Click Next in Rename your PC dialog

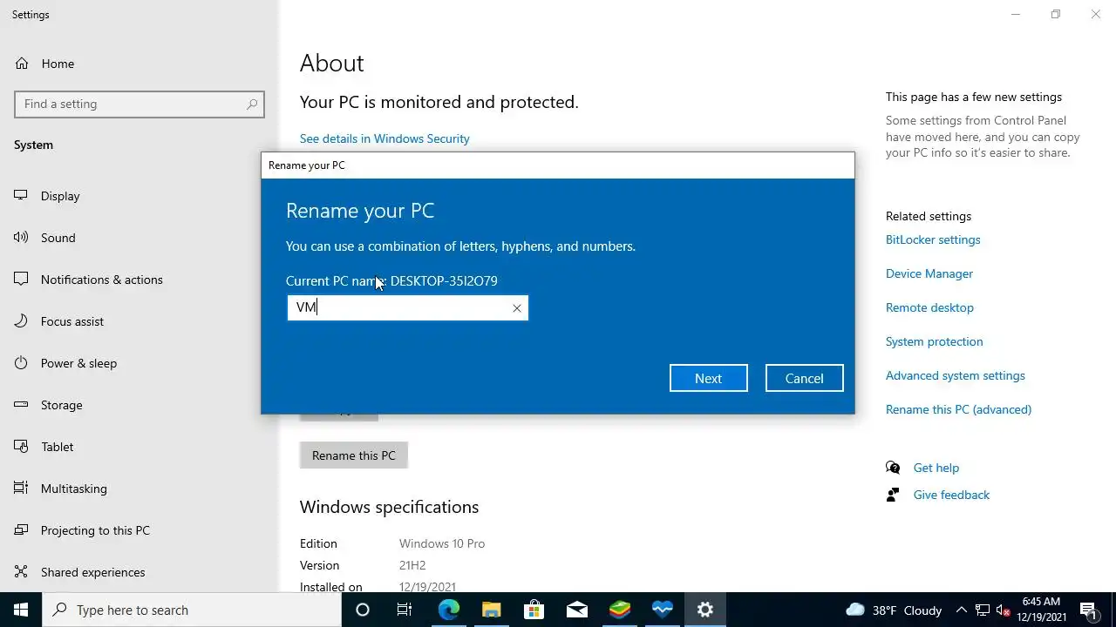point(709,378)
